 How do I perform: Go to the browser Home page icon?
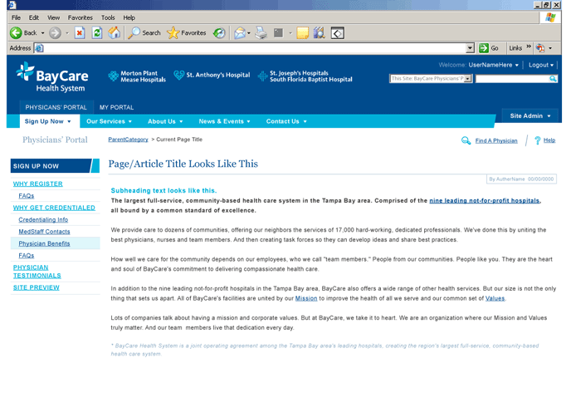(114, 33)
